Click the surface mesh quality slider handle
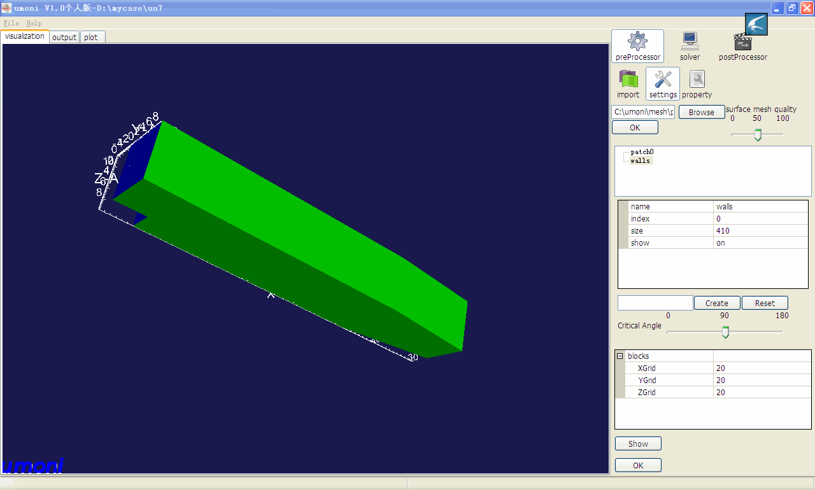The image size is (815, 490). tap(758, 135)
